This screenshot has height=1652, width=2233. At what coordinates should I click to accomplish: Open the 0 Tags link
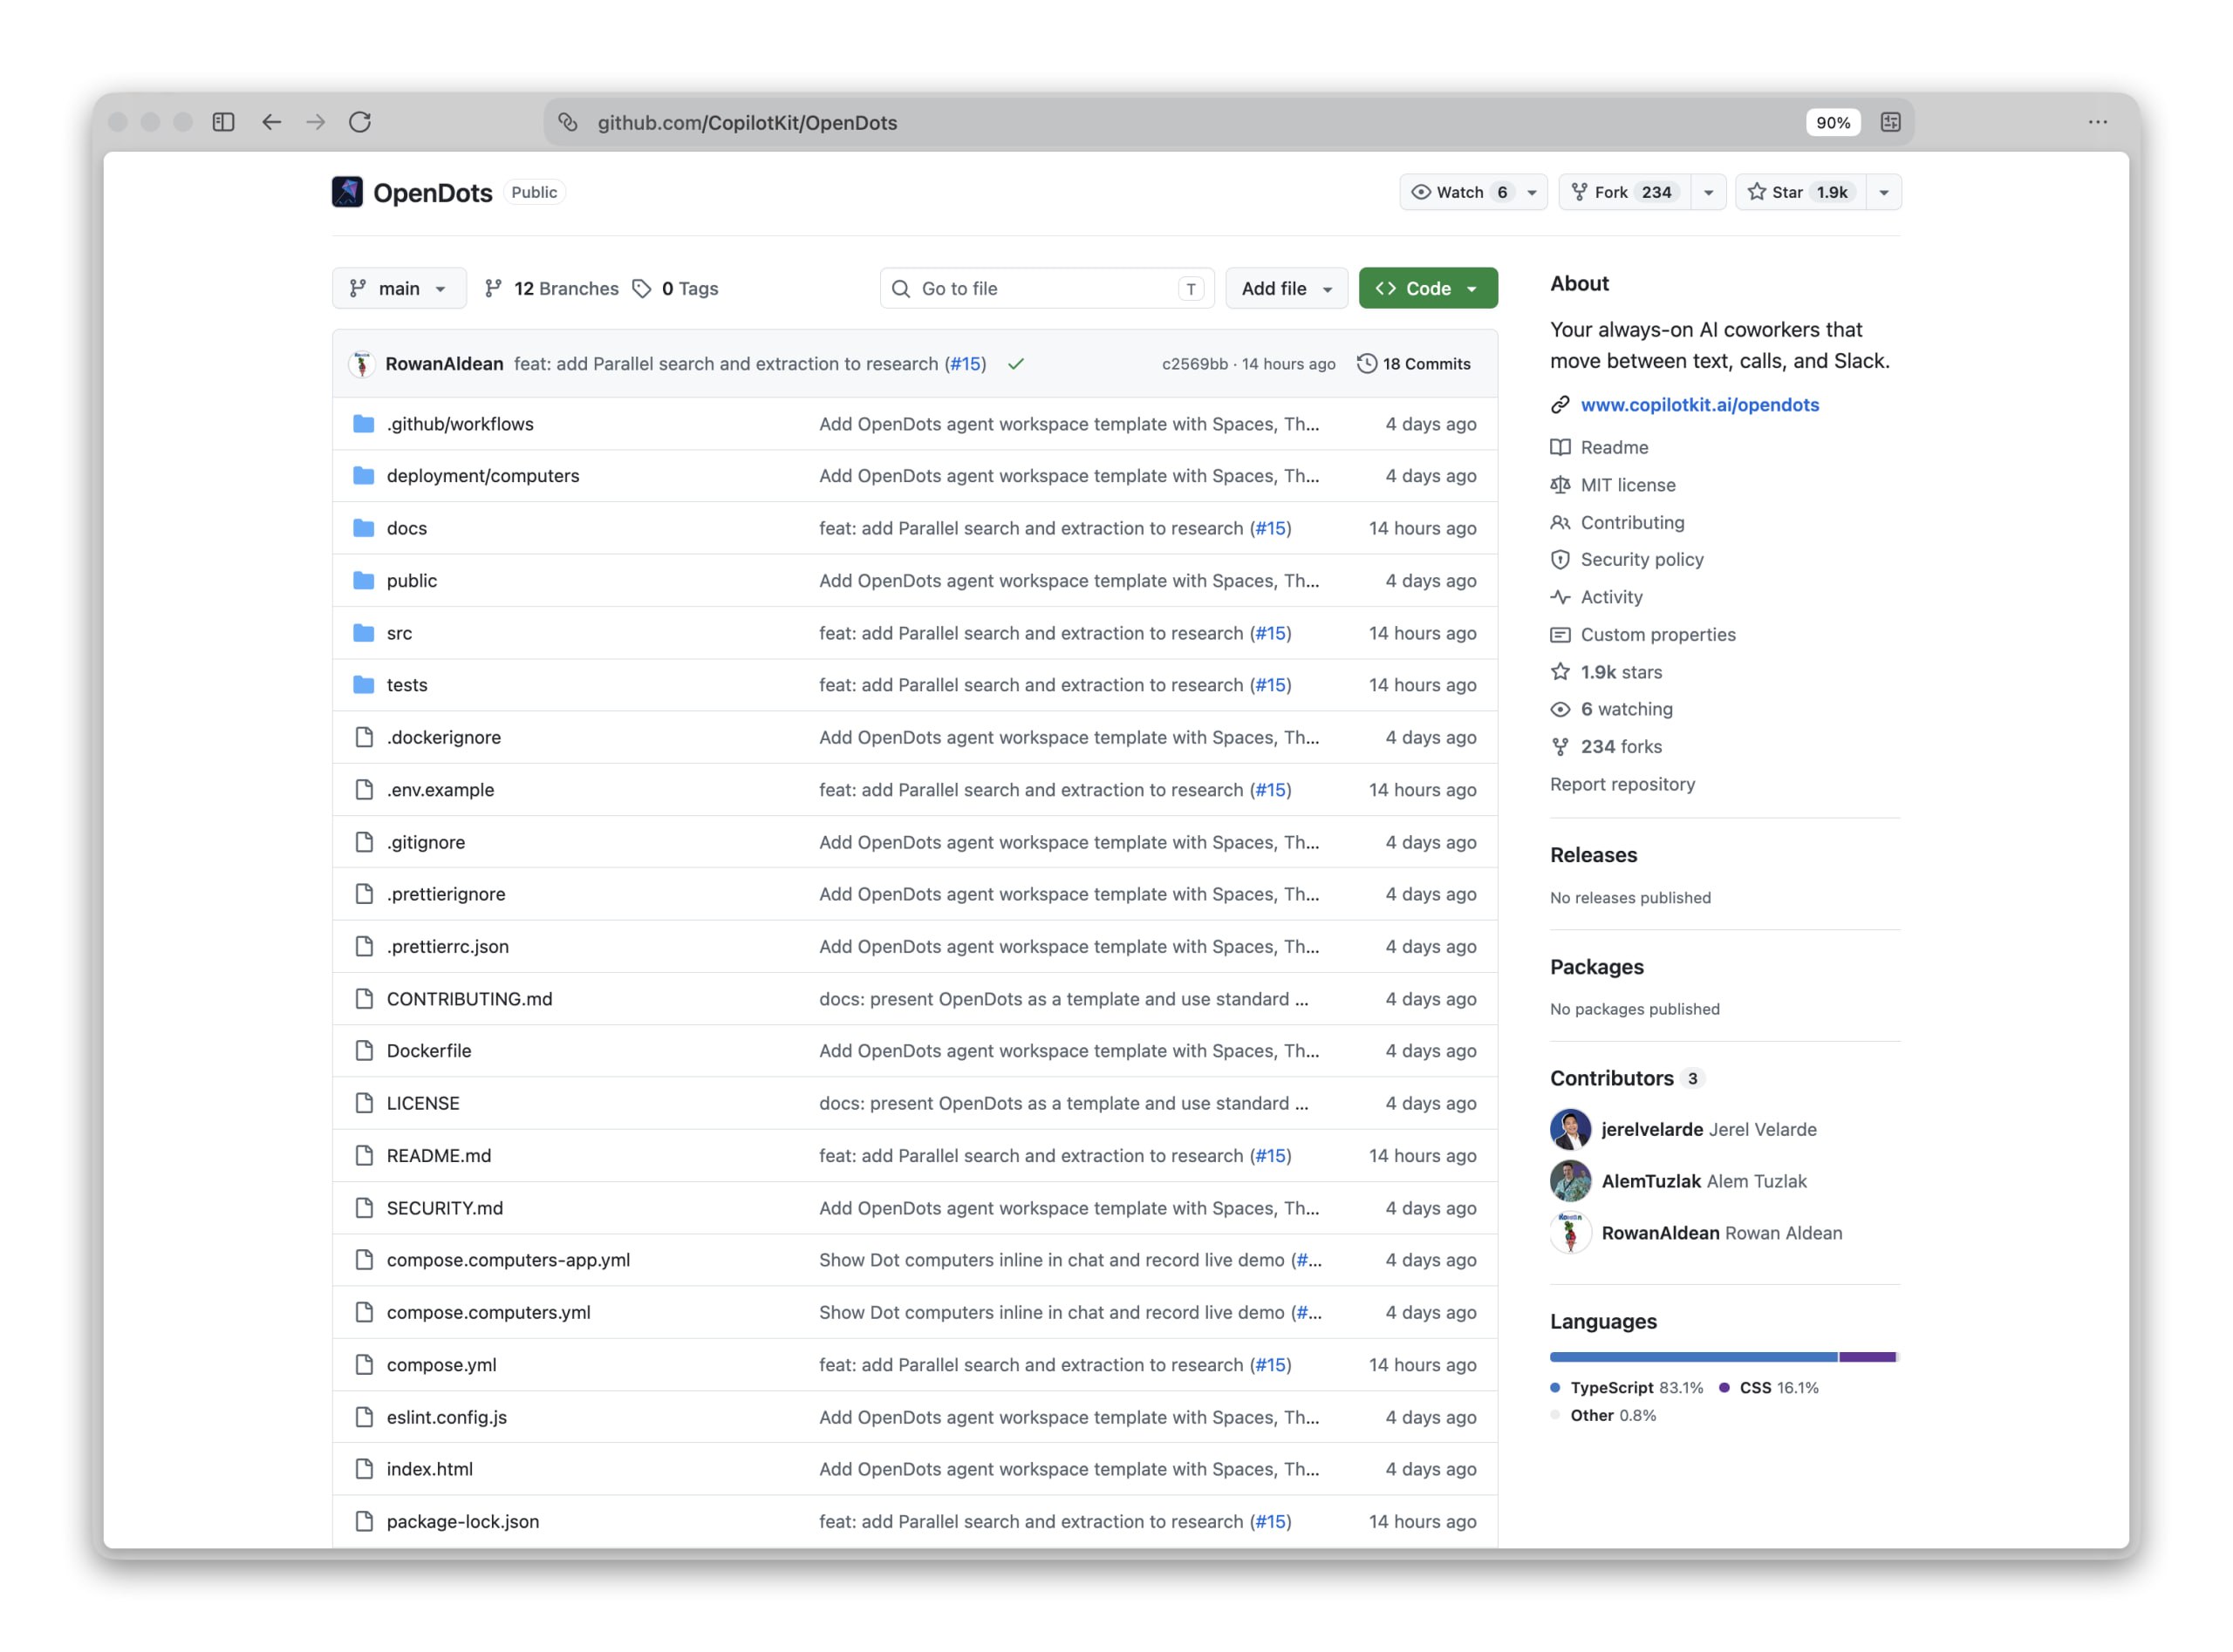[x=675, y=288]
